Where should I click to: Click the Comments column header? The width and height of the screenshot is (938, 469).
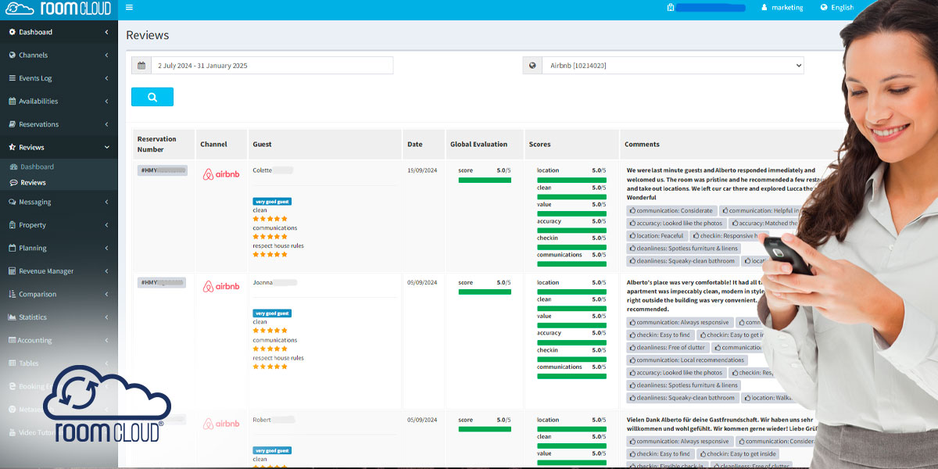tap(642, 144)
